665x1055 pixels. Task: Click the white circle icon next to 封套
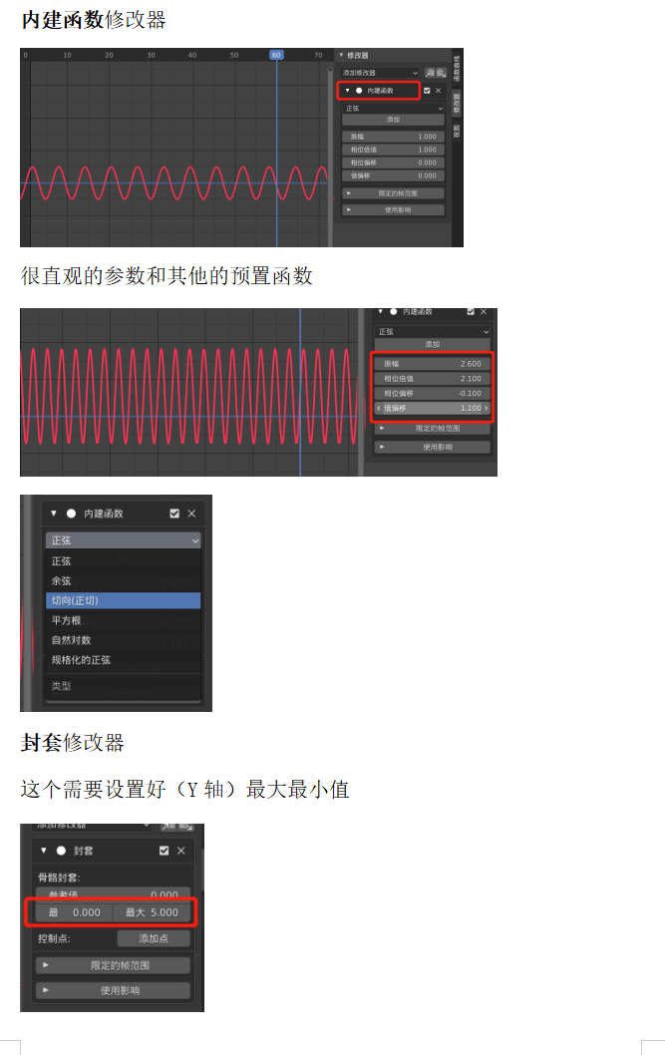(61, 851)
